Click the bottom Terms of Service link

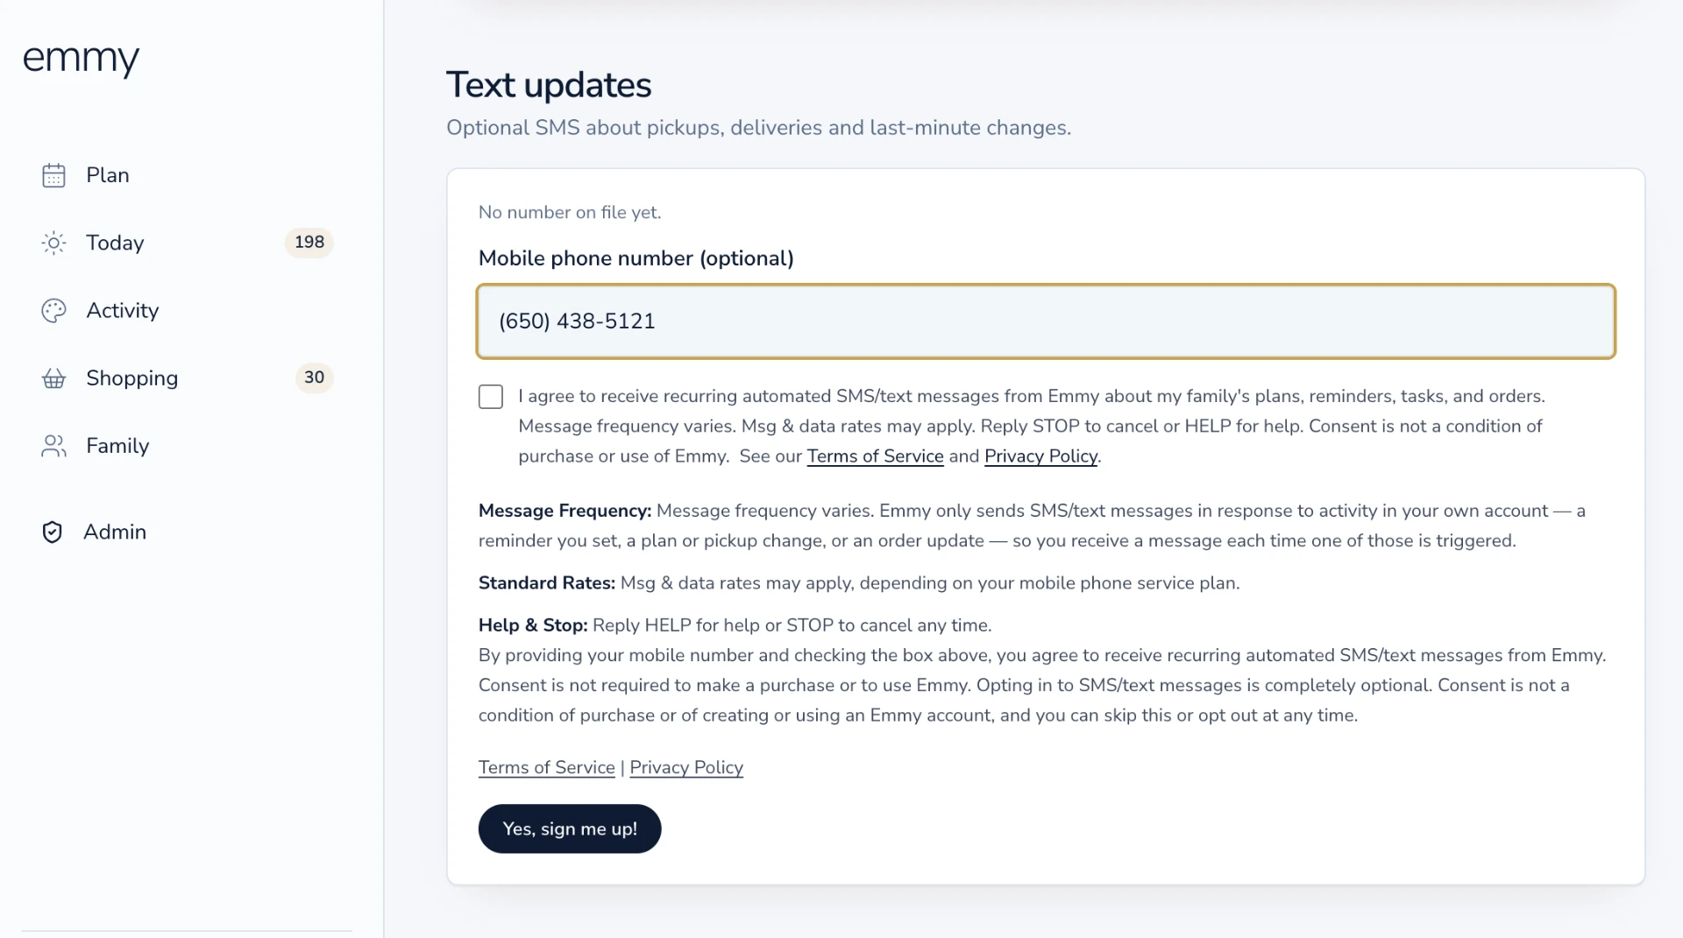click(547, 767)
